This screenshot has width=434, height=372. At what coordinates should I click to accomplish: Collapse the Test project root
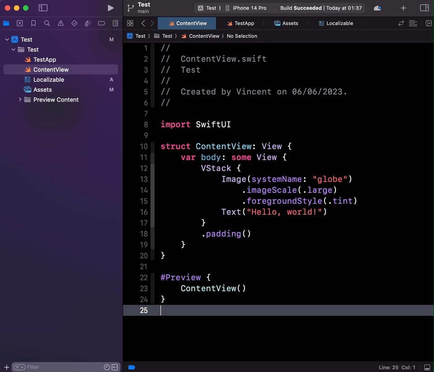[7, 40]
